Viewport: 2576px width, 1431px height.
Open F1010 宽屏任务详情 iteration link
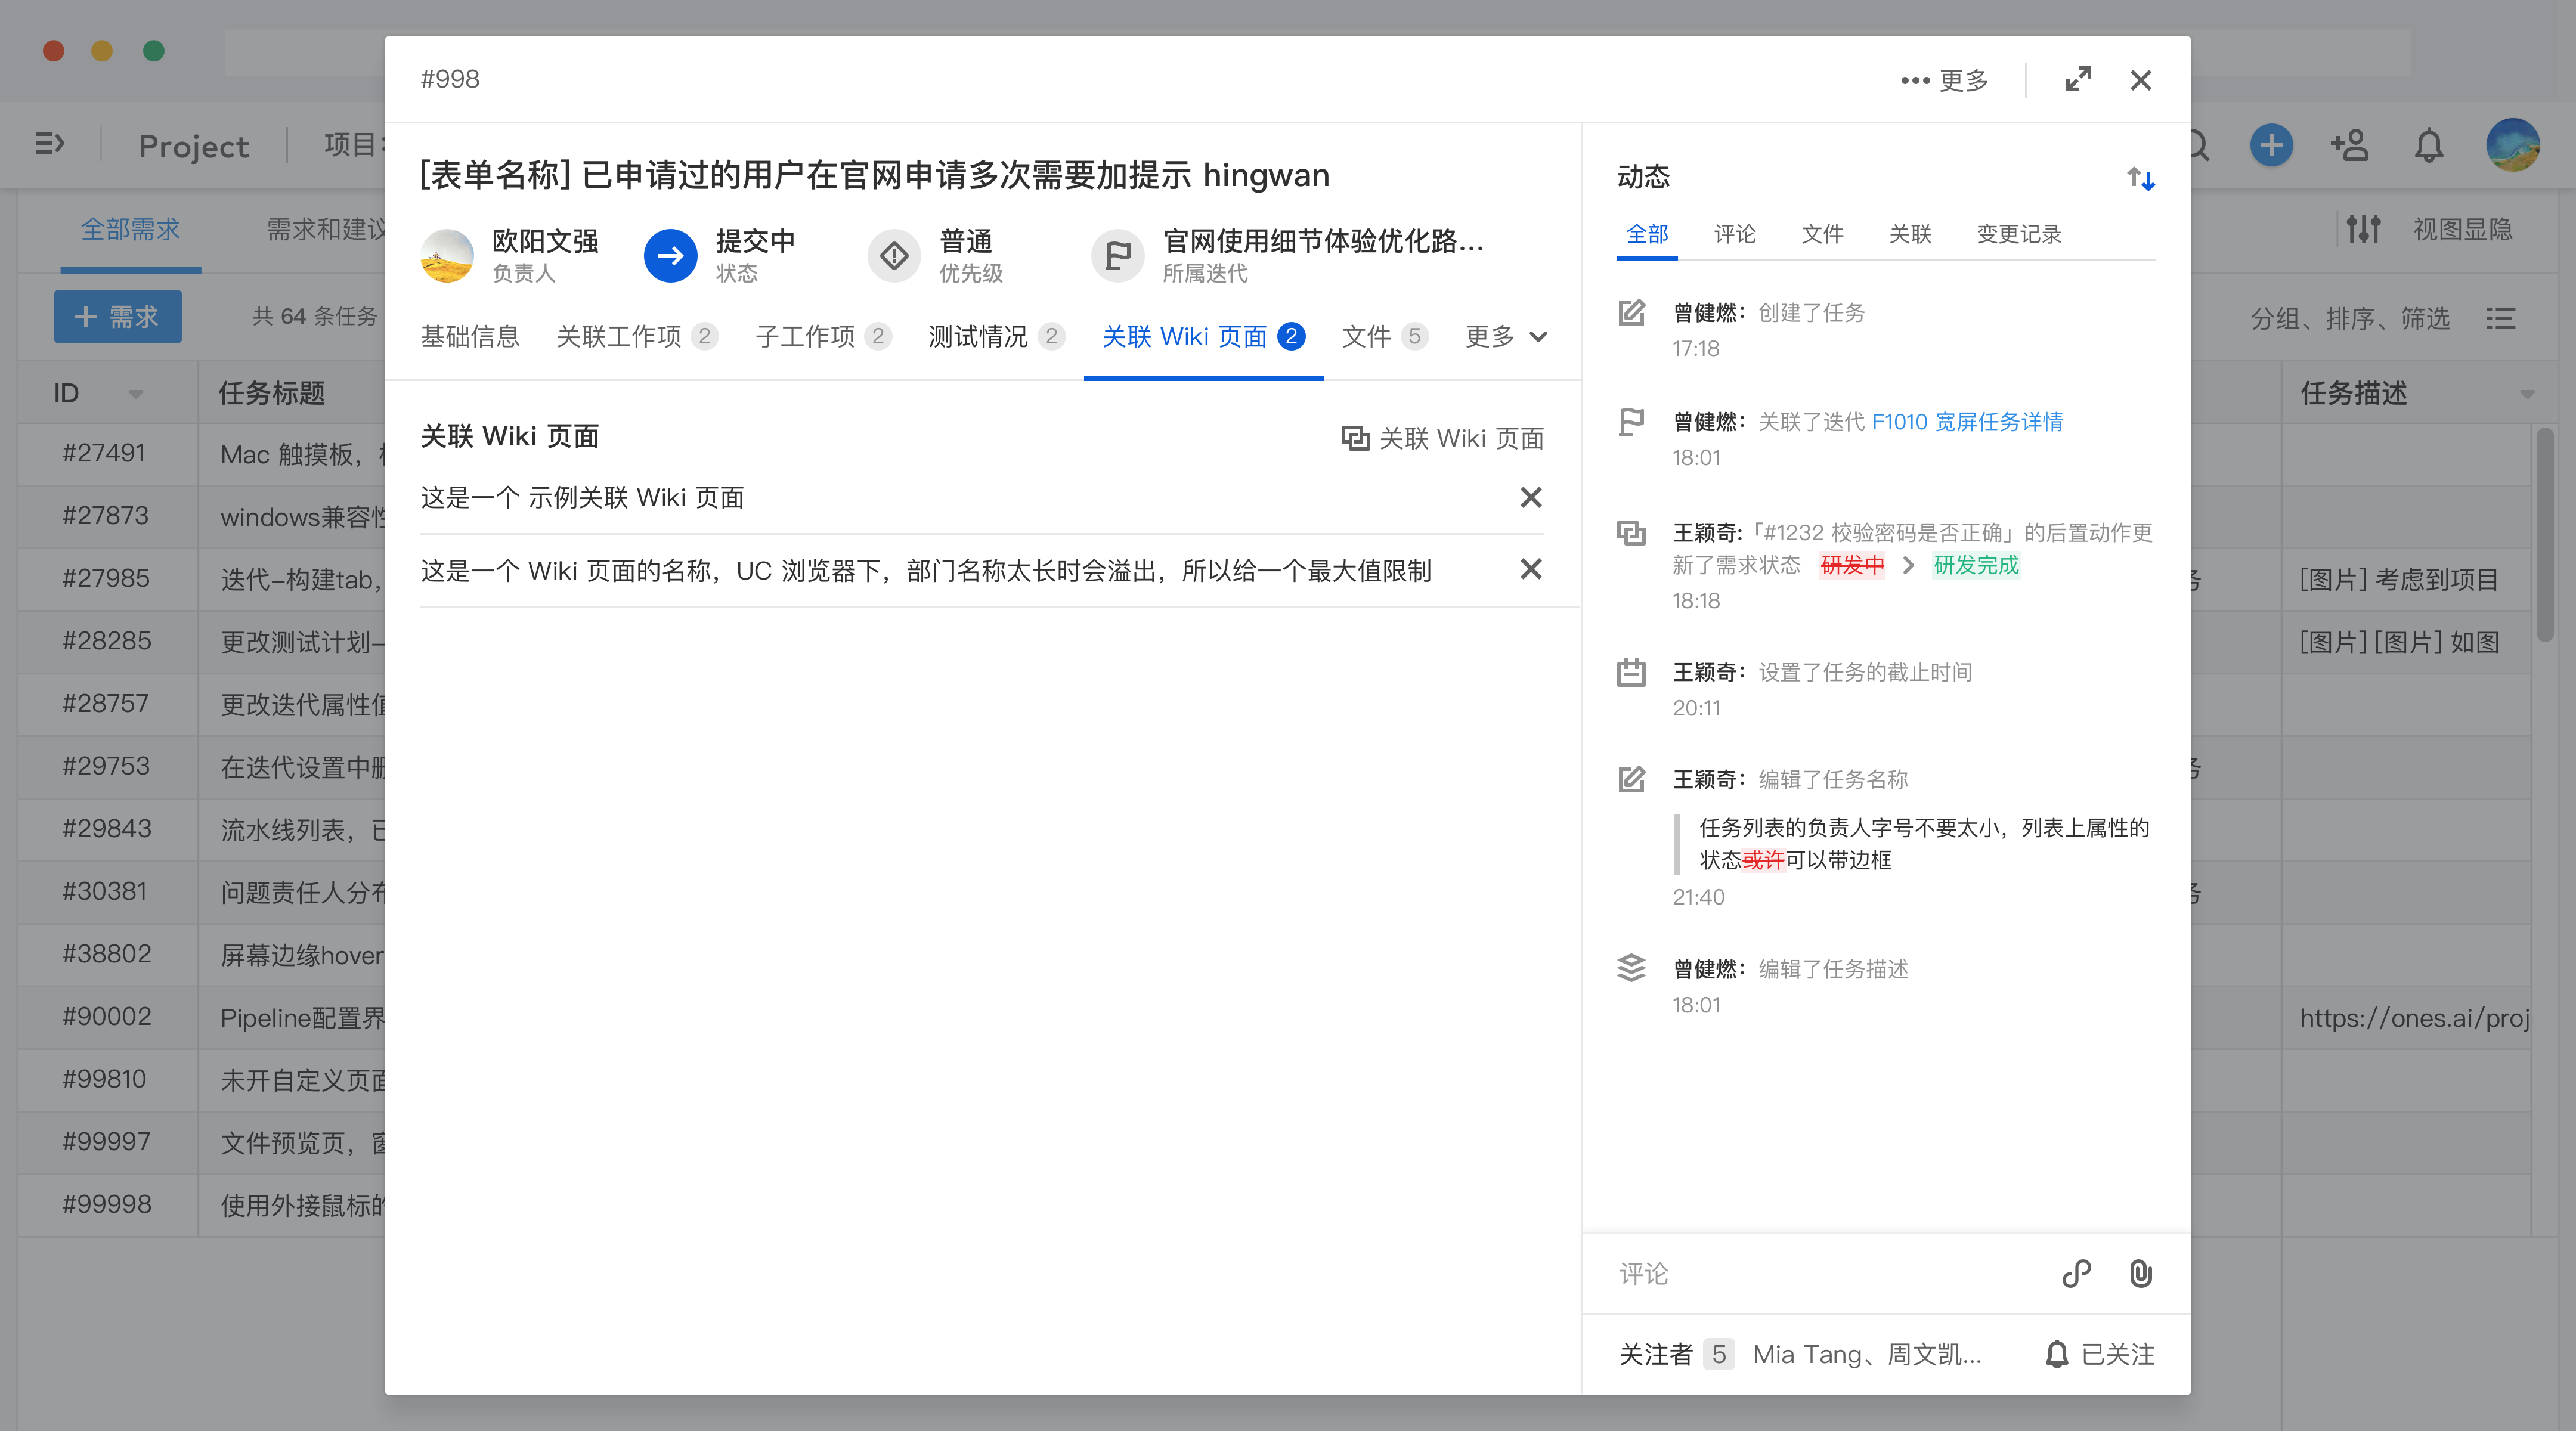click(1967, 422)
